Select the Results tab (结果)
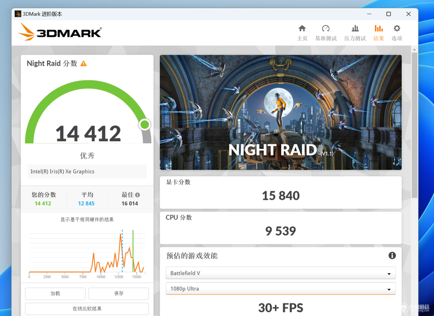This screenshot has width=434, height=316. [379, 33]
